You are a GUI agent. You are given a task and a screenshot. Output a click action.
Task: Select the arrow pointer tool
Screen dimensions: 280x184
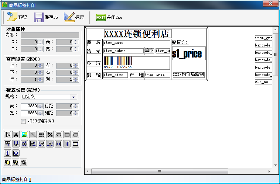[x=7, y=135]
